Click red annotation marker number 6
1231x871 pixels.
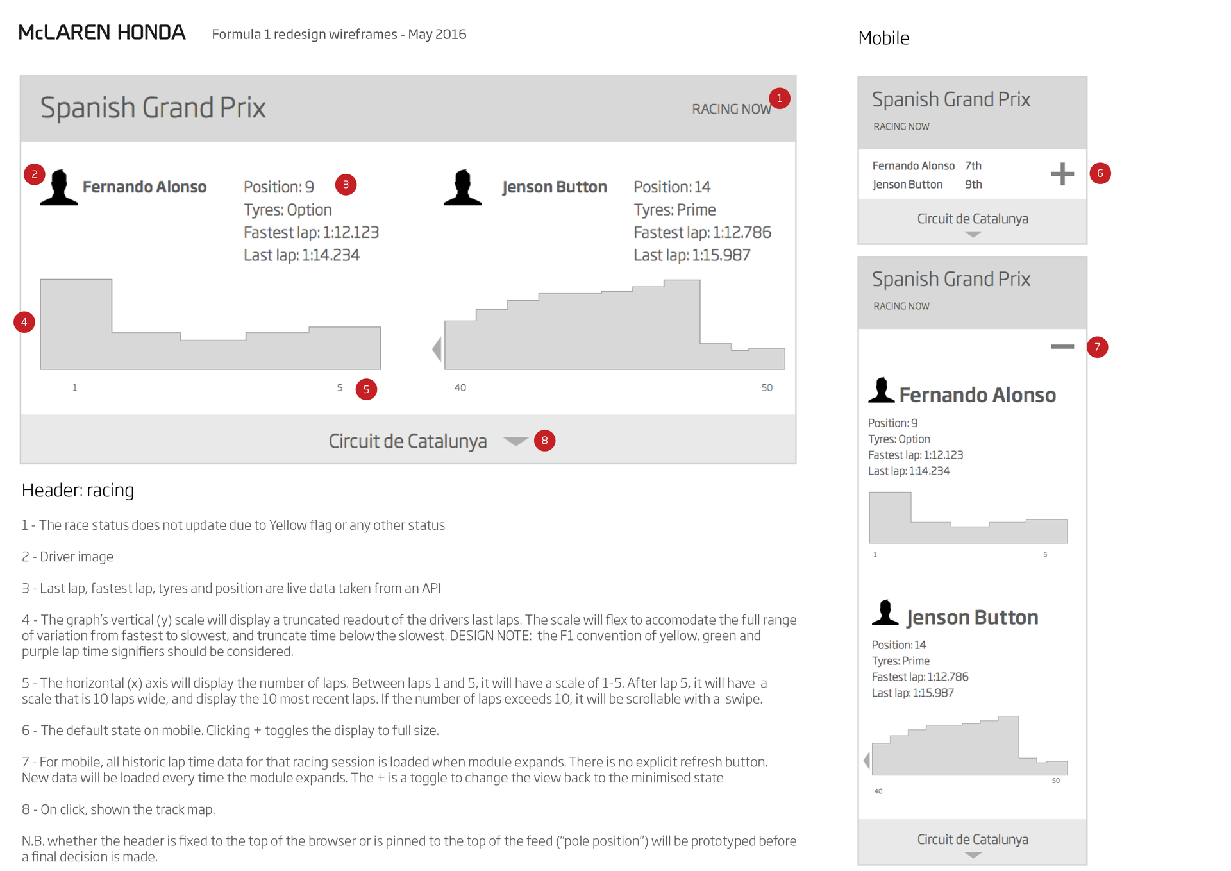[x=1100, y=173]
